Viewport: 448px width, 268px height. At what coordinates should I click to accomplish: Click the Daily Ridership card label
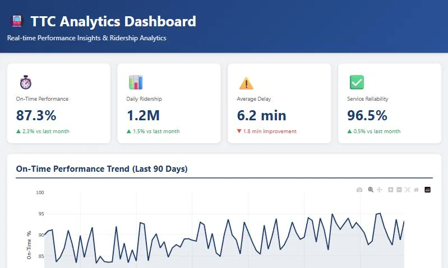pyautogui.click(x=144, y=99)
